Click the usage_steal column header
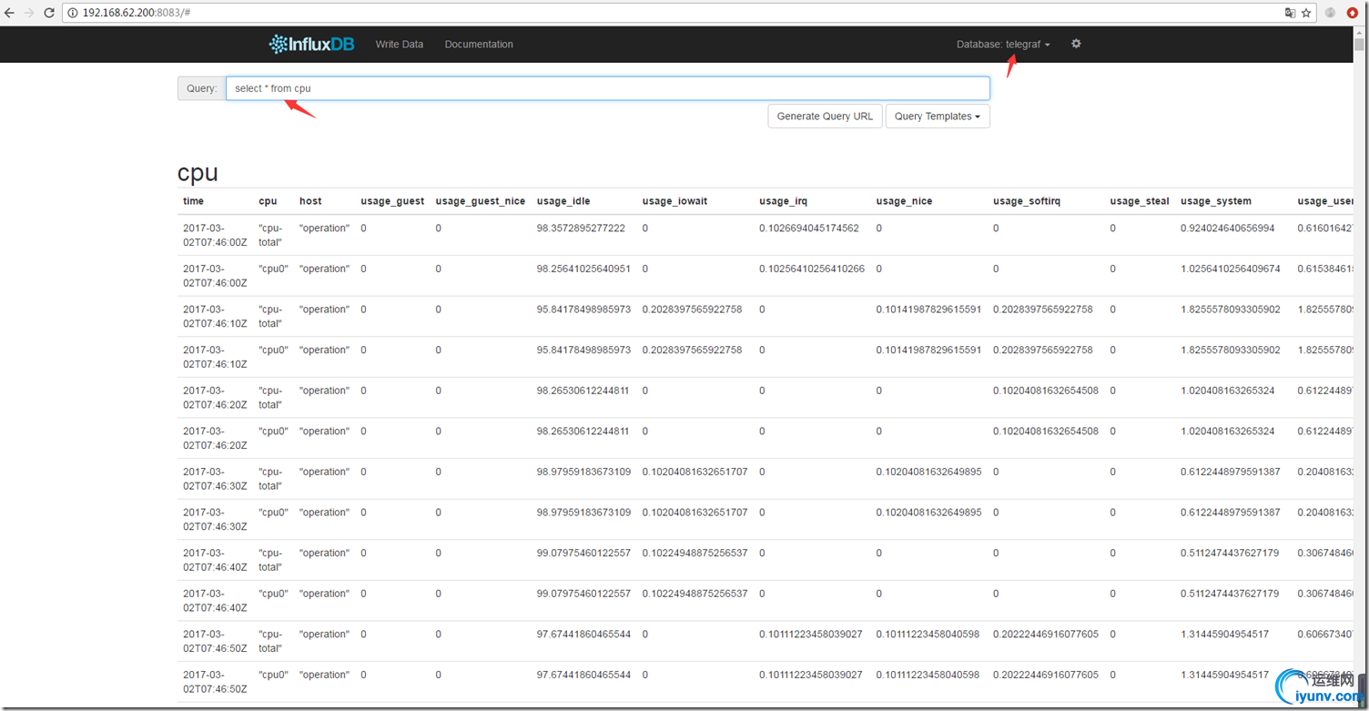Image resolution: width=1369 pixels, height=711 pixels. coord(1140,201)
